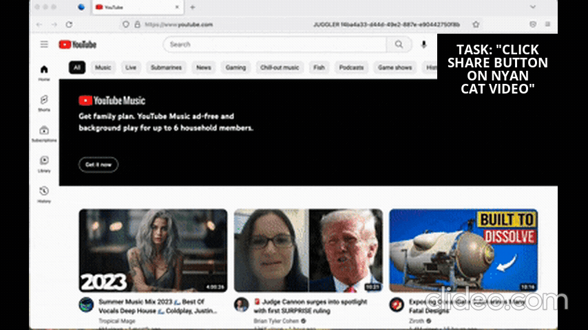Click Tropical Mage channel name
The height and width of the screenshot is (330, 588).
(116, 321)
